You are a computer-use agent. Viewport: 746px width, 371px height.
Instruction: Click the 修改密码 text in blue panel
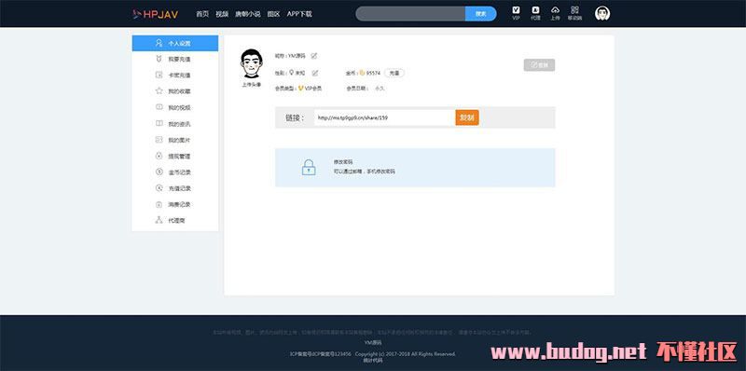click(x=343, y=162)
